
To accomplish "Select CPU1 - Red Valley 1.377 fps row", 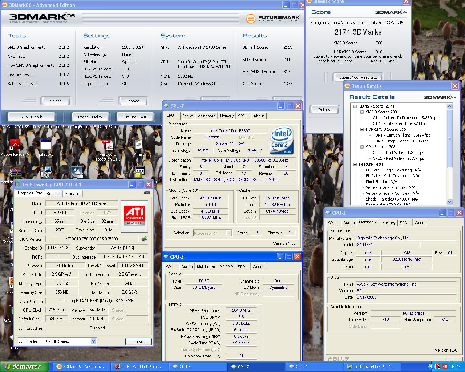I will point(398,153).
